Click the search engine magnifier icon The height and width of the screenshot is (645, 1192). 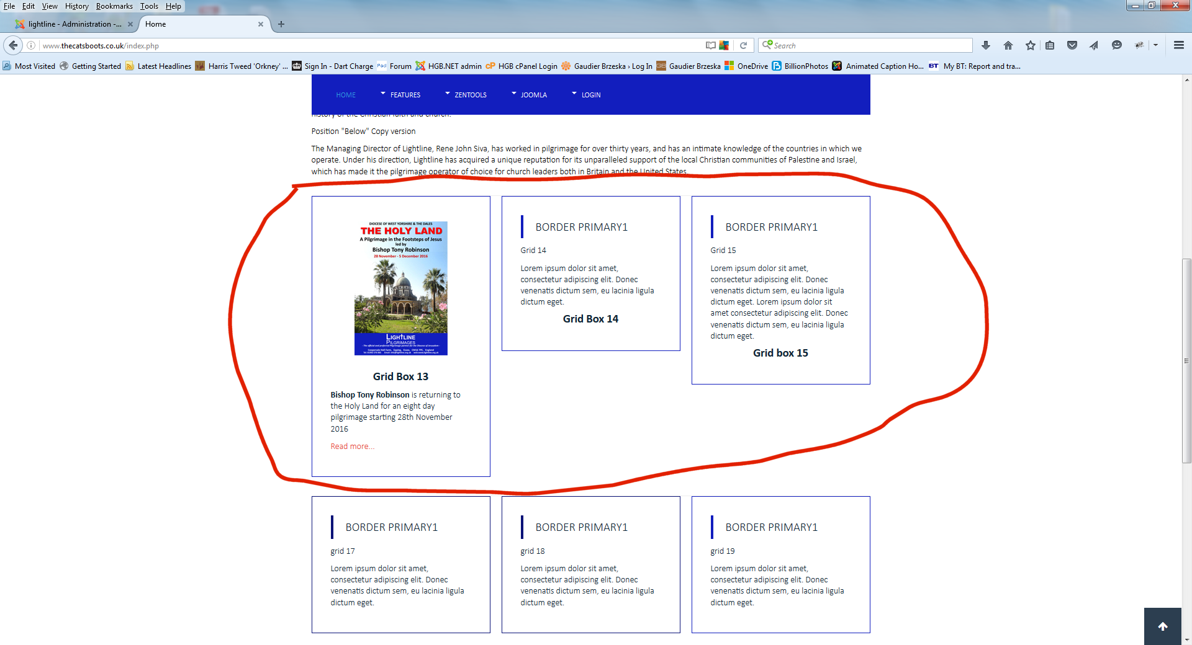pos(767,45)
